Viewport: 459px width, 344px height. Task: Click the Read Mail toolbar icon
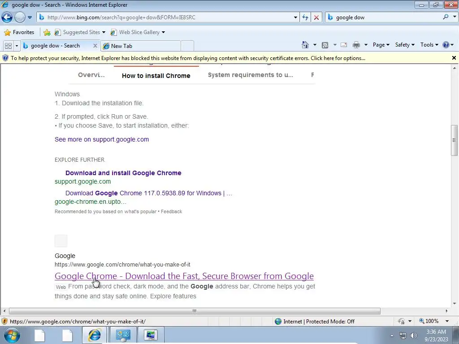tap(344, 45)
